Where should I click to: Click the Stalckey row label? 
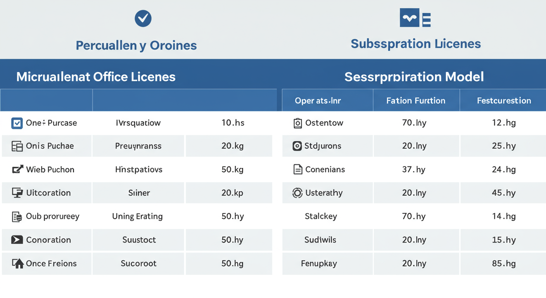[x=321, y=217]
